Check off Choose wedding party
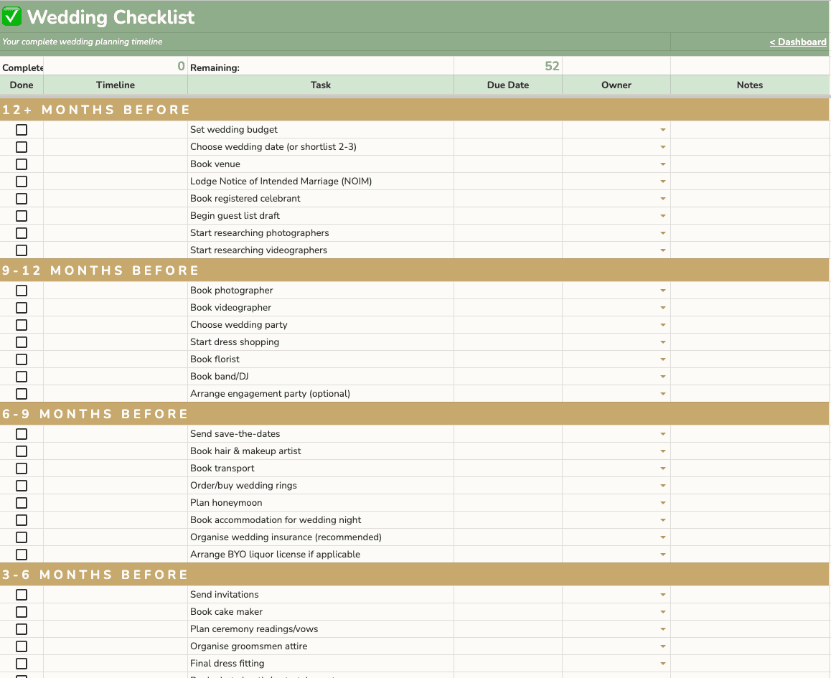 point(22,325)
